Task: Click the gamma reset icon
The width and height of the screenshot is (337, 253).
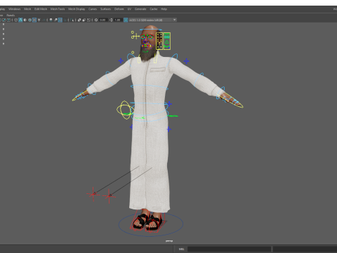Action: point(111,20)
